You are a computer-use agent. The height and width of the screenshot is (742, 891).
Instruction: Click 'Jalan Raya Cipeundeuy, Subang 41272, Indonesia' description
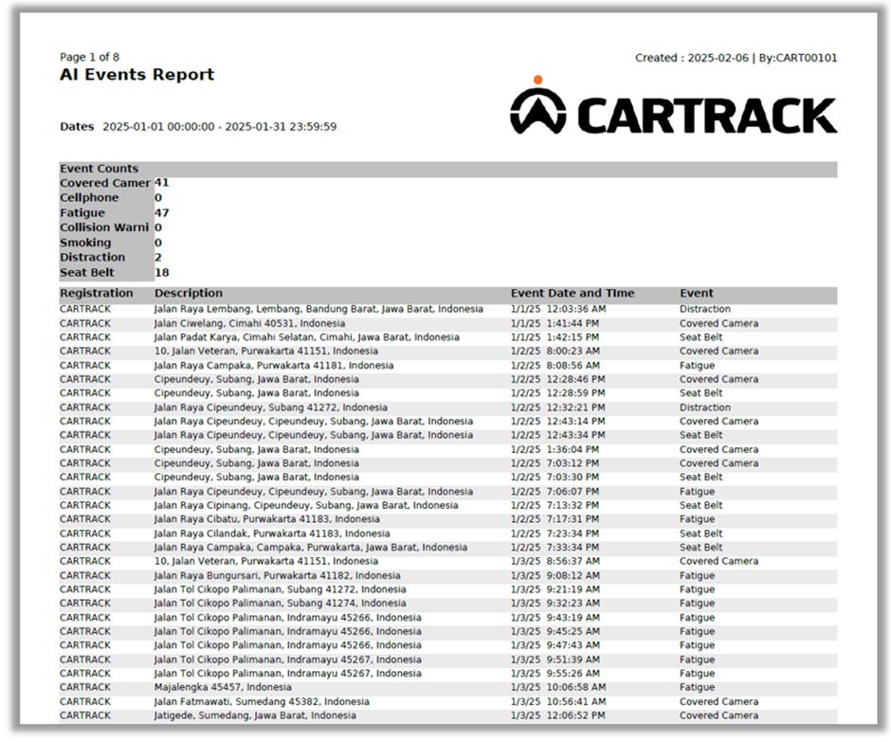pyautogui.click(x=271, y=407)
